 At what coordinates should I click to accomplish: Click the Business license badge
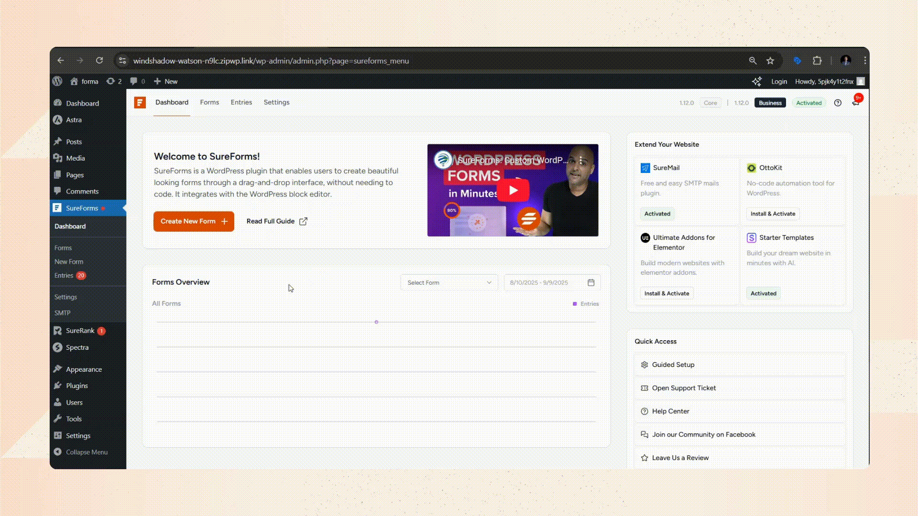(x=770, y=103)
